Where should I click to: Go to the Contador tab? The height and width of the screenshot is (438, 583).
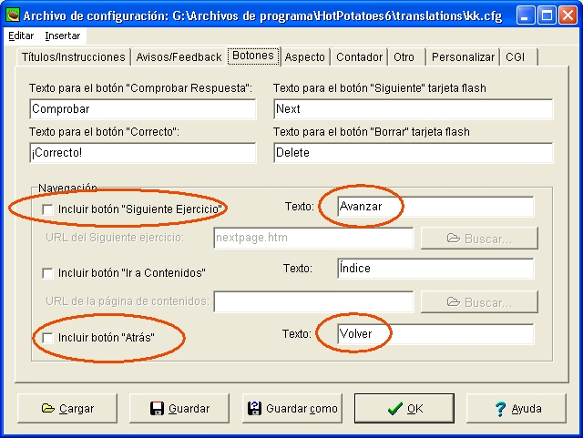pos(359,56)
